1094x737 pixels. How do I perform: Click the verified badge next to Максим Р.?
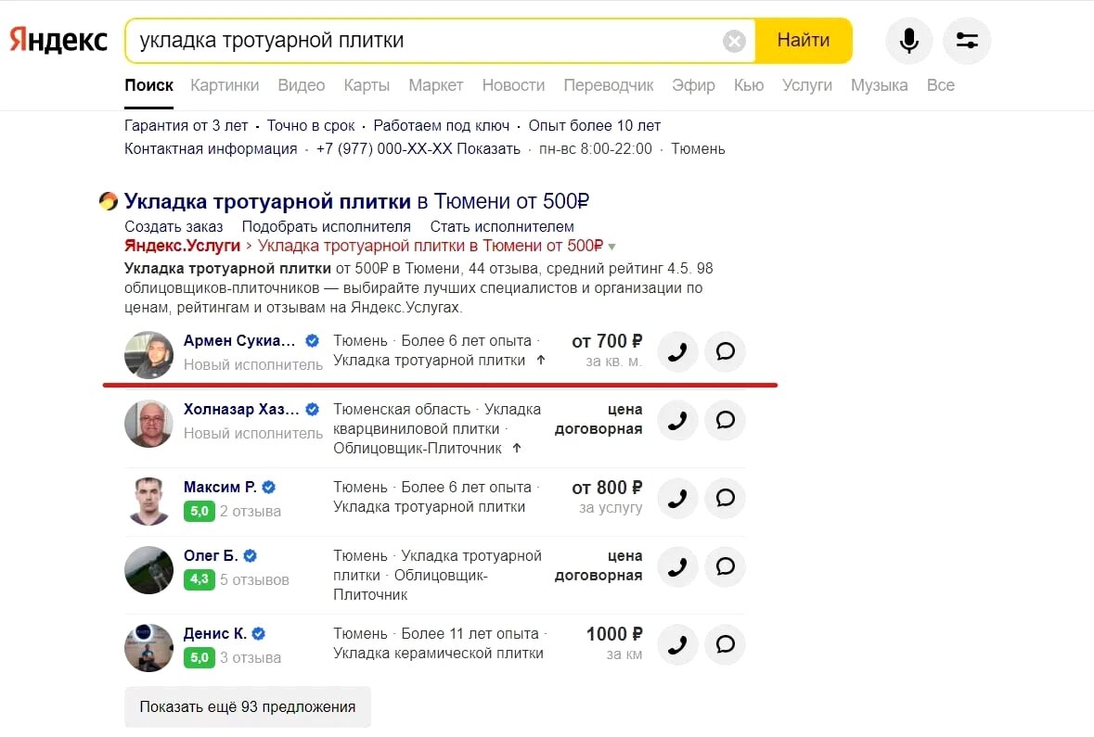268,488
